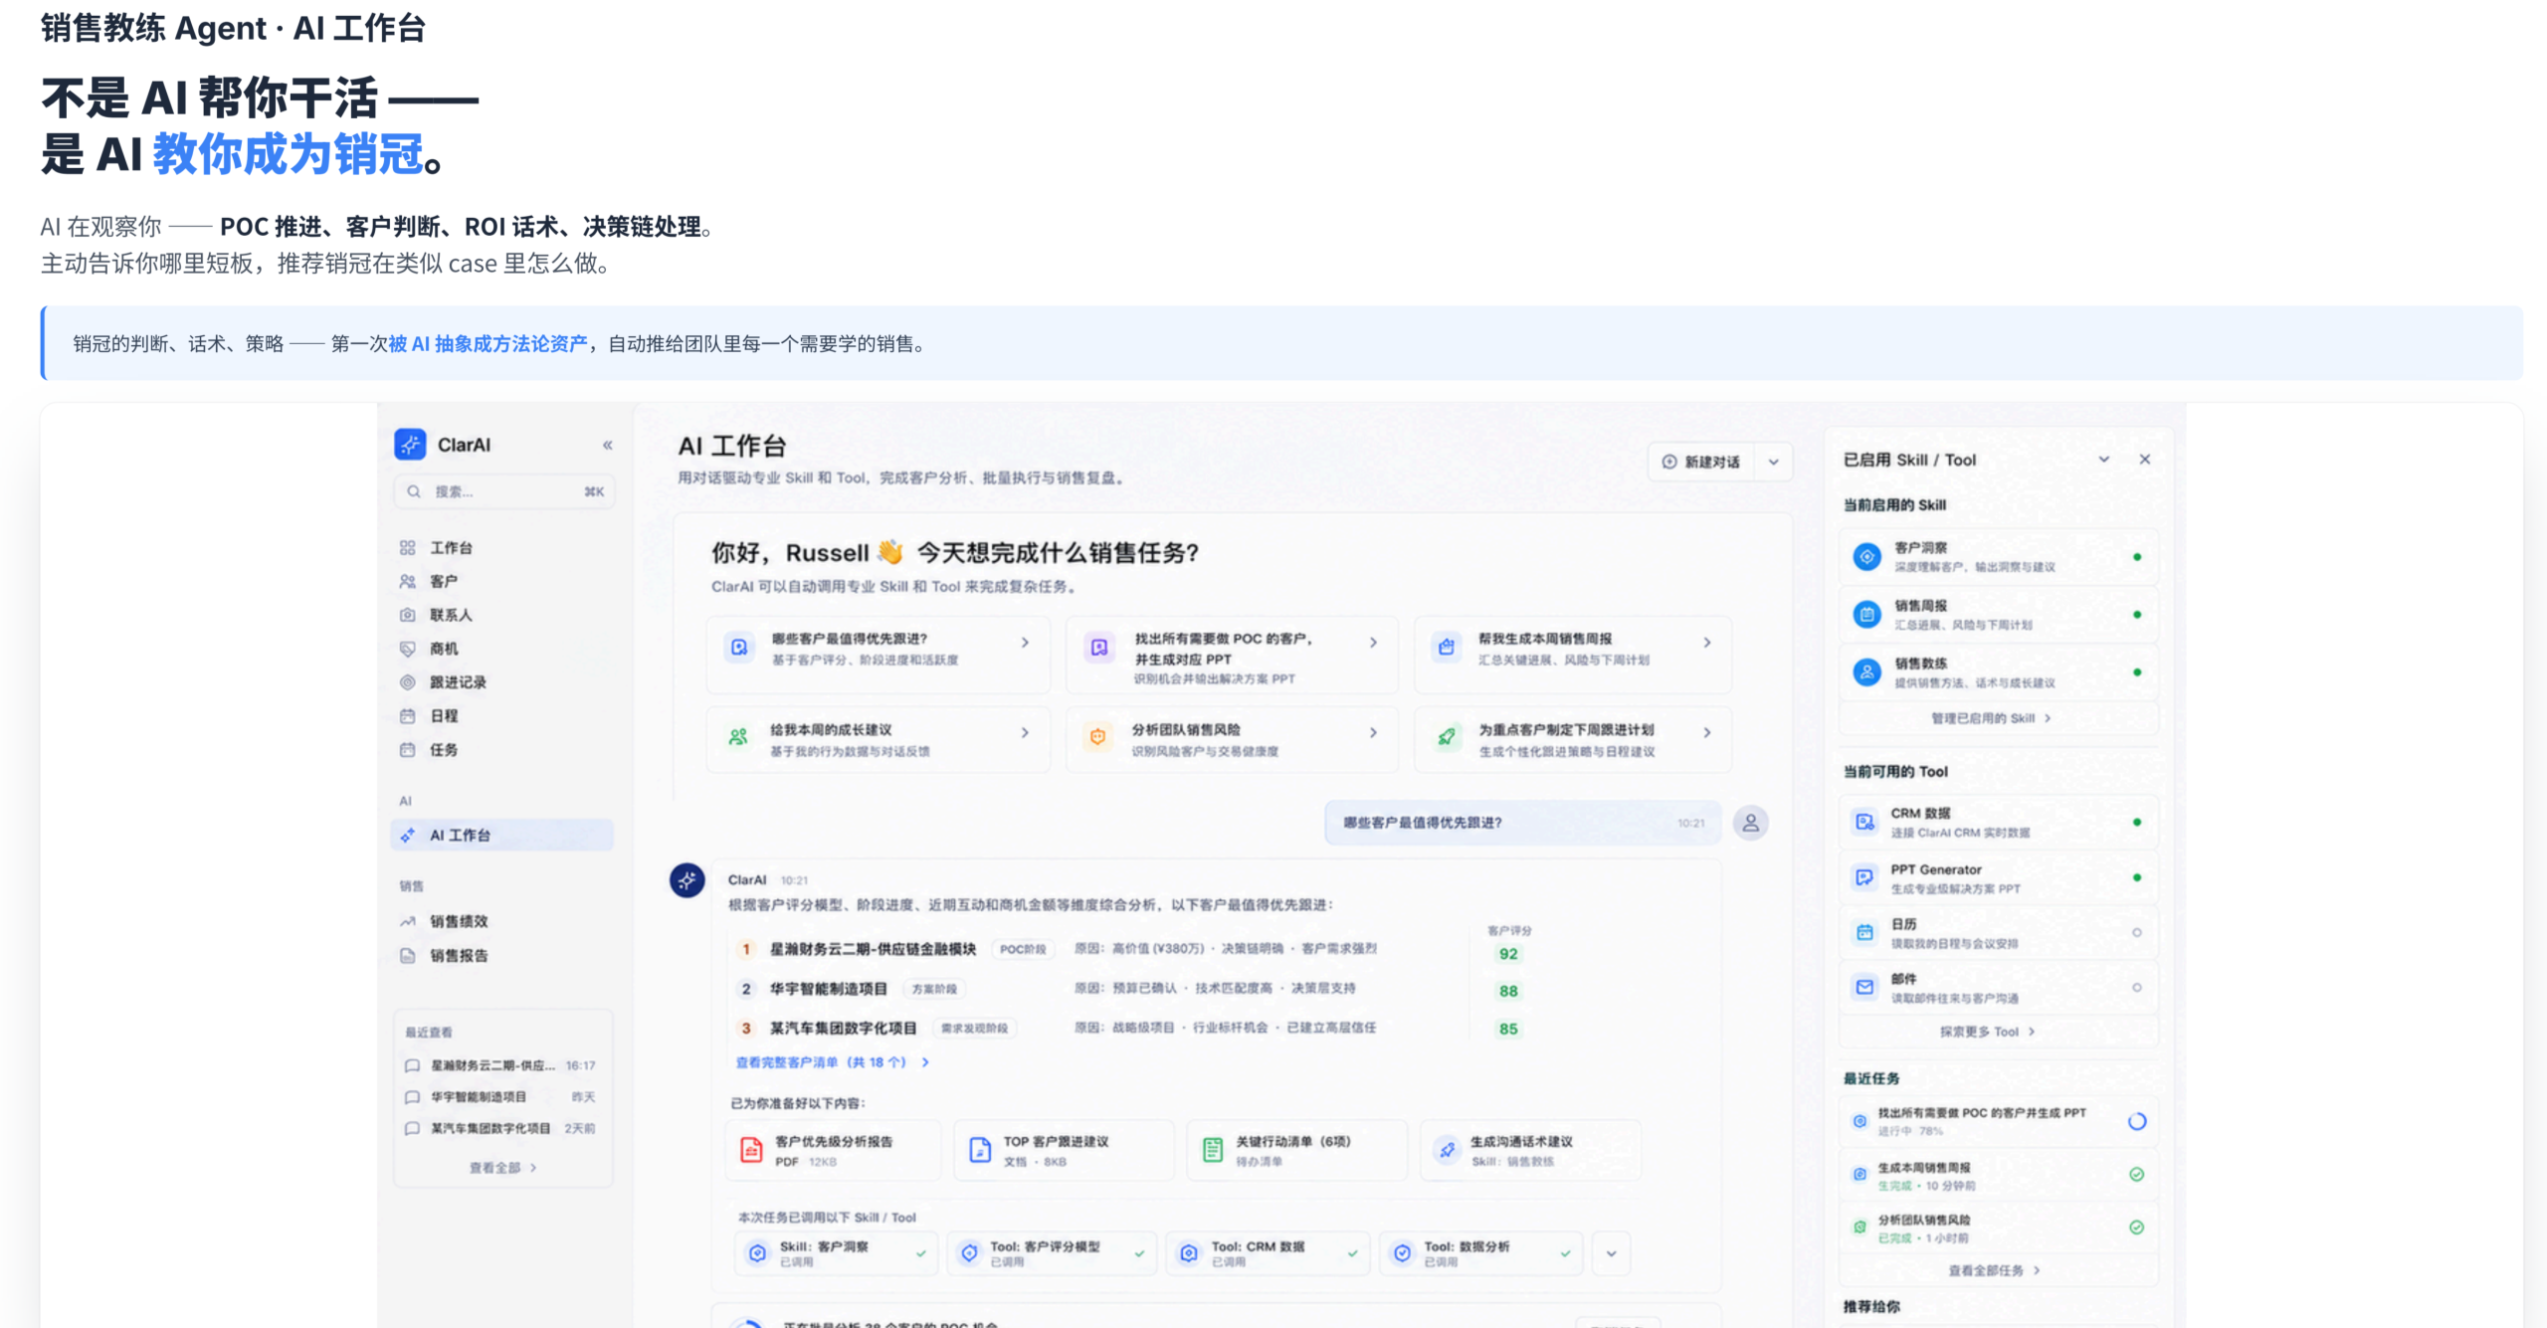2547x1328 pixels.
Task: Collapse the 已启用 Skill / Tool panel chevron
Action: tap(2104, 459)
